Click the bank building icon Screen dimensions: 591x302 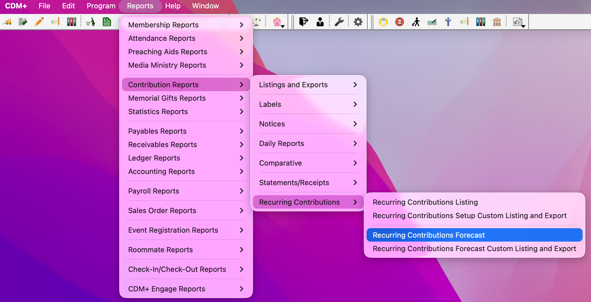pyautogui.click(x=497, y=22)
